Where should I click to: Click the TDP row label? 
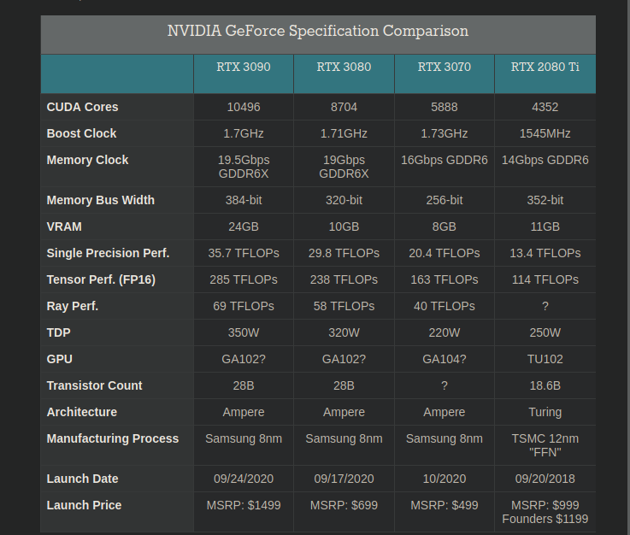tap(59, 332)
